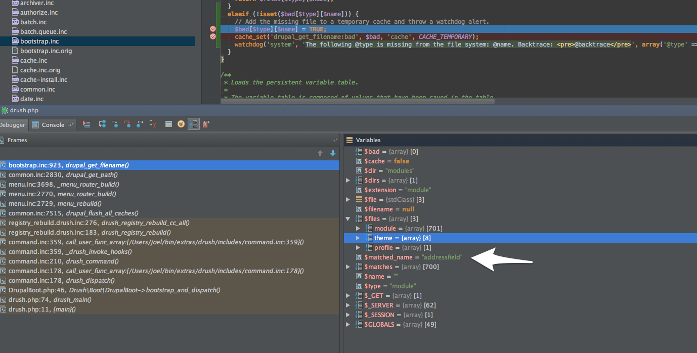
Task: Select the menu.inc:2729 menu_rebuild() frame
Action: [x=169, y=204]
